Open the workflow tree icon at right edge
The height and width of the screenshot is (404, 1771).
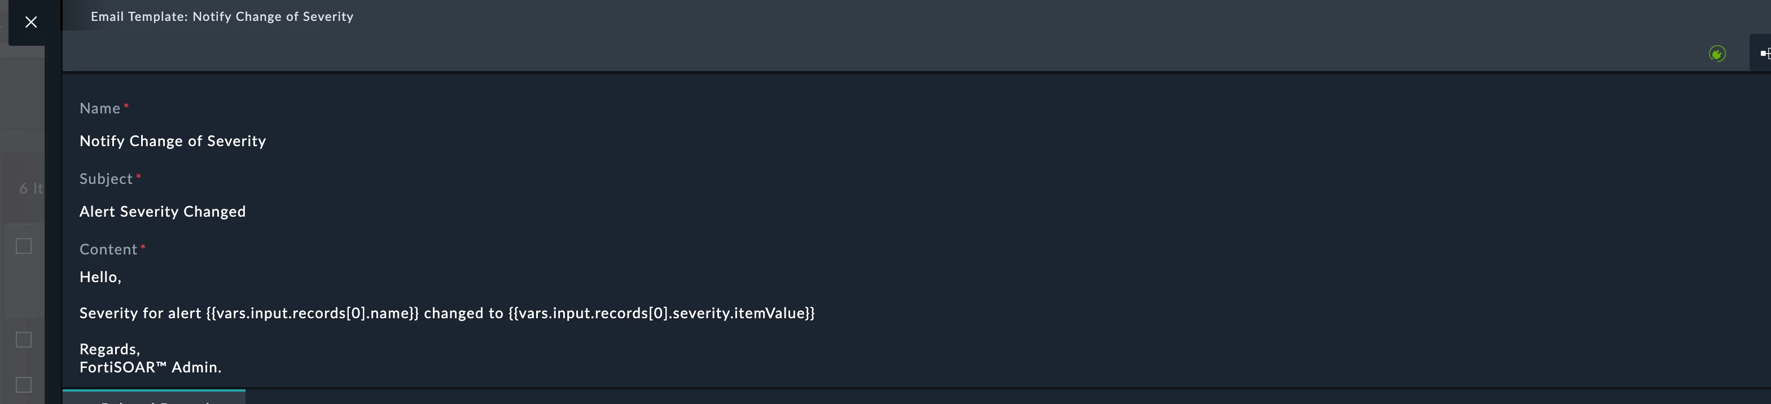click(1765, 54)
